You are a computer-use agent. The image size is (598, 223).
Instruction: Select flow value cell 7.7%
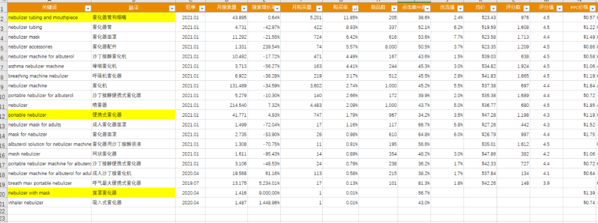[x=448, y=37]
